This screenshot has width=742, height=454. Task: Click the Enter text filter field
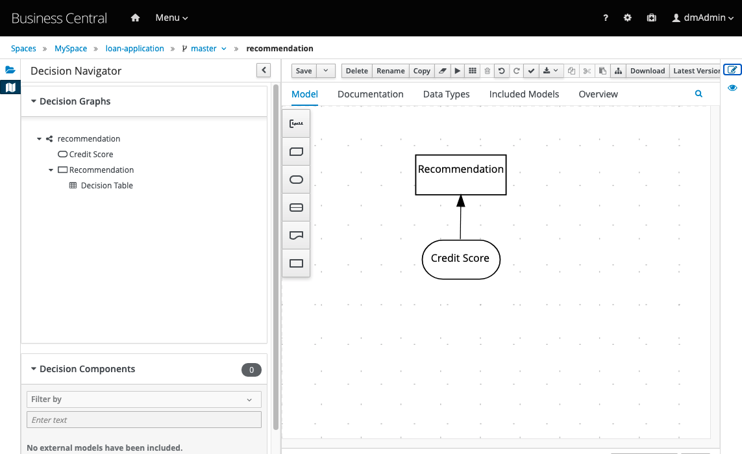click(143, 420)
